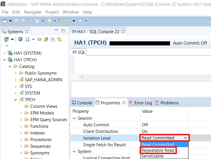Minimize the Systems panel
The height and width of the screenshot is (159, 211).
[x=56, y=30]
